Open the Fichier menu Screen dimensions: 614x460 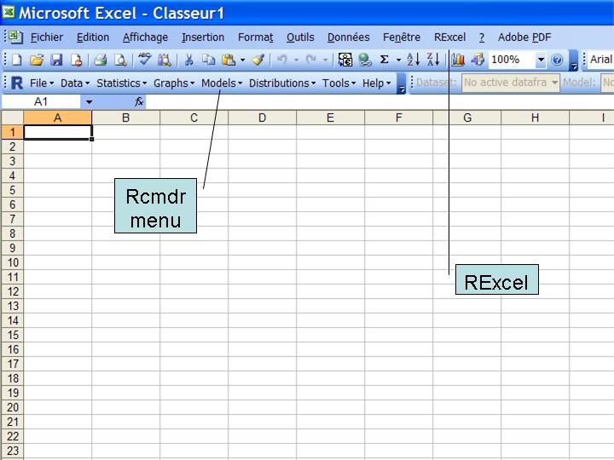(x=47, y=37)
